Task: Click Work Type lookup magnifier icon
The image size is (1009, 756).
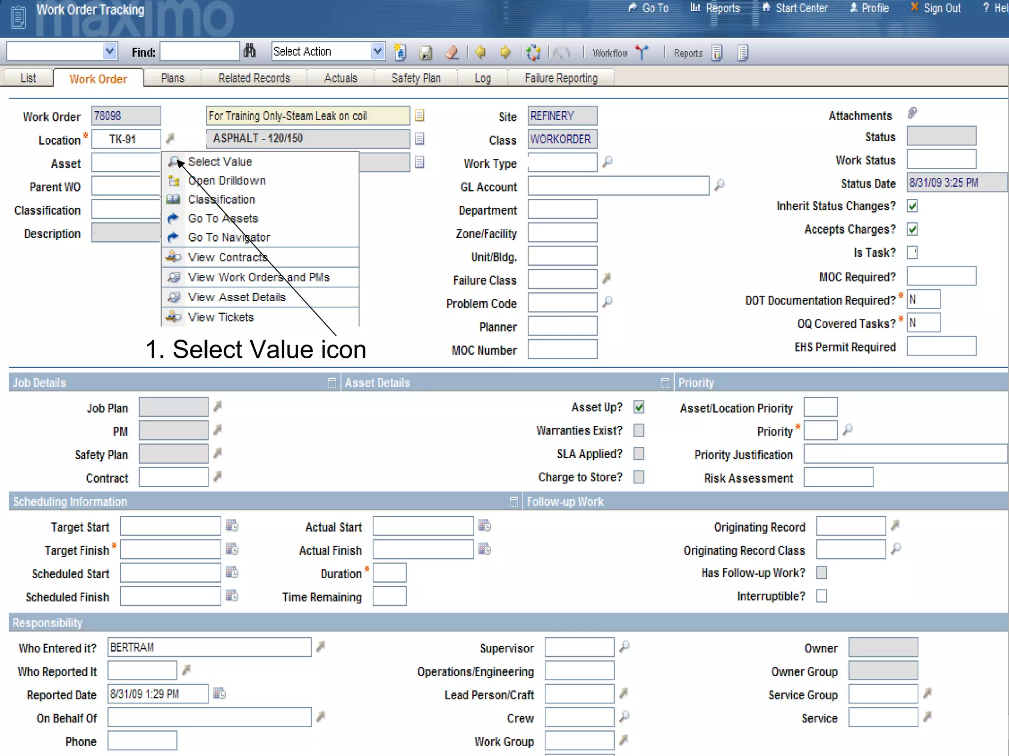Action: [607, 161]
